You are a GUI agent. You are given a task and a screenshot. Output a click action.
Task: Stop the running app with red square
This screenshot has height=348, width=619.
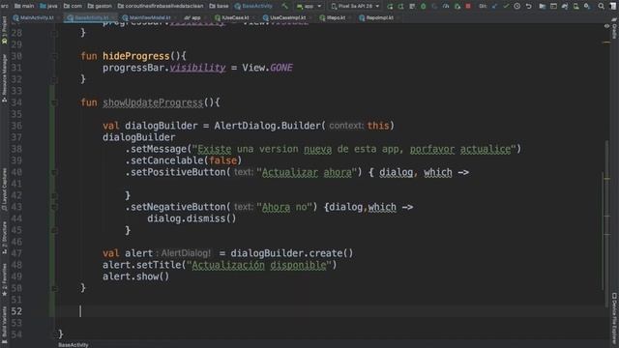(468, 6)
